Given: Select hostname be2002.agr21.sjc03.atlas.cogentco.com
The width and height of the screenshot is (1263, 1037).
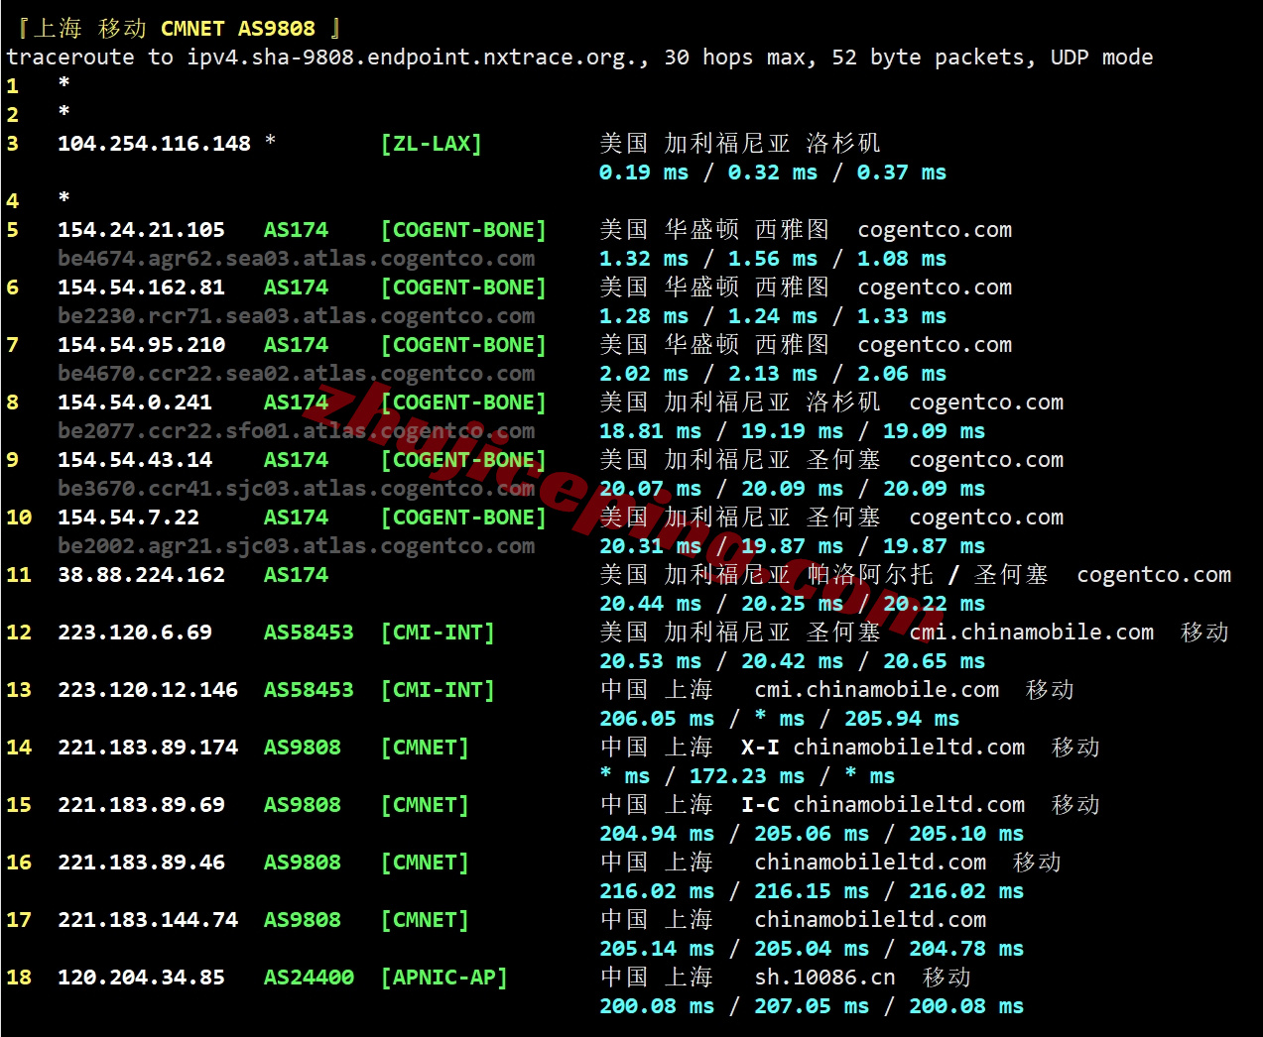Looking at the screenshot, I should coord(296,546).
